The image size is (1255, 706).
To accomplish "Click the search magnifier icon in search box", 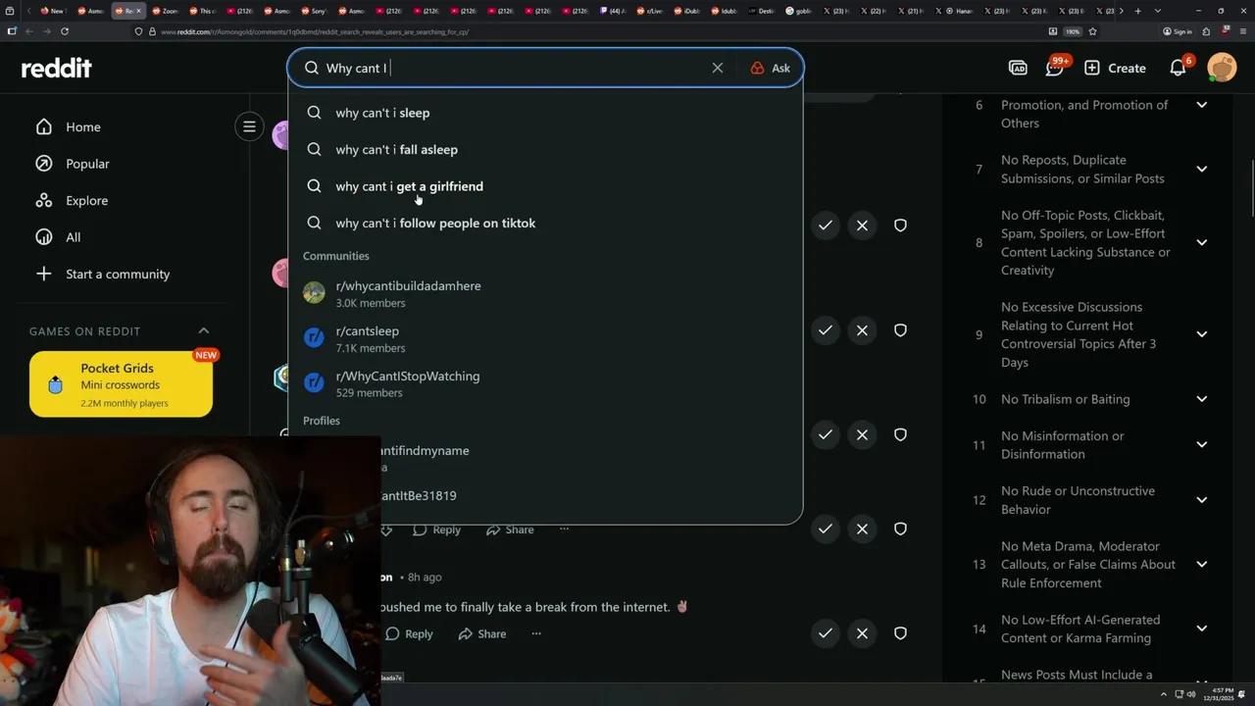I will click(x=312, y=68).
